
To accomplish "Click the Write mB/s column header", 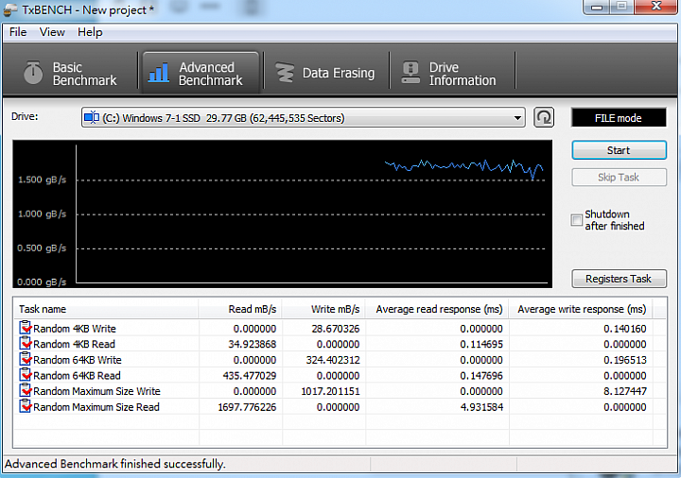I will click(x=324, y=309).
